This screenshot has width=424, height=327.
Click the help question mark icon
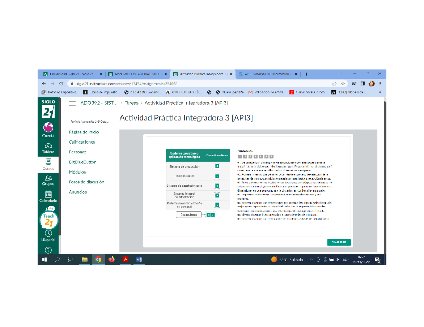[48, 250]
